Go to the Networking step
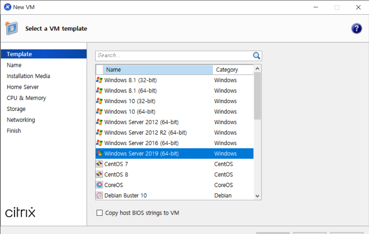The image size is (369, 234). click(x=21, y=120)
